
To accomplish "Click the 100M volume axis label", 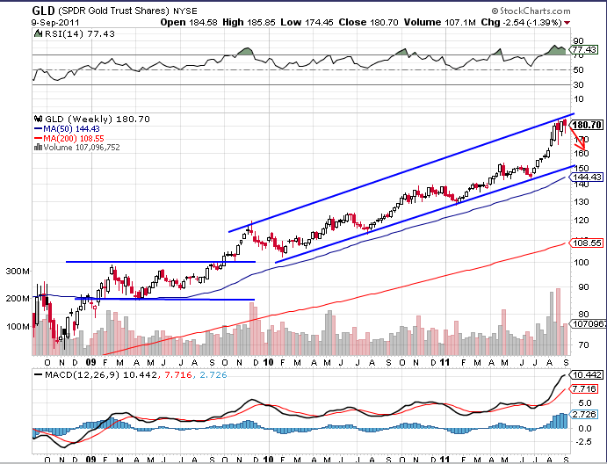I will tap(18, 327).
